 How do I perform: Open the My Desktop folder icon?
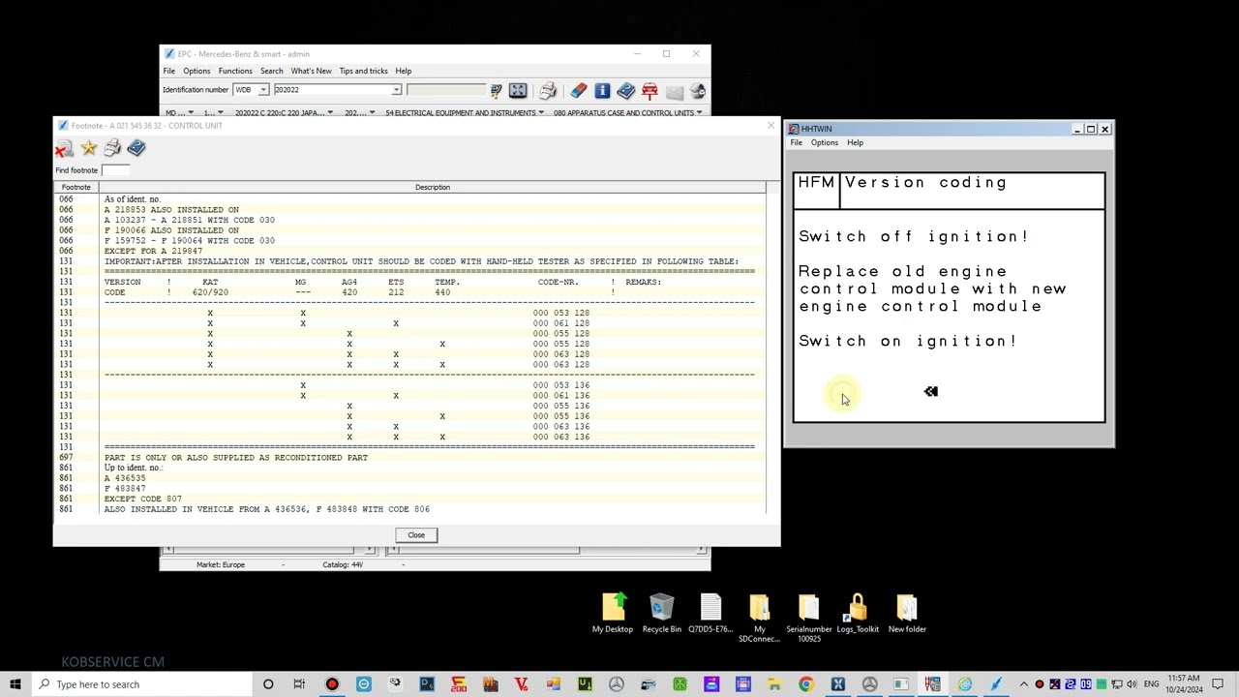click(613, 614)
